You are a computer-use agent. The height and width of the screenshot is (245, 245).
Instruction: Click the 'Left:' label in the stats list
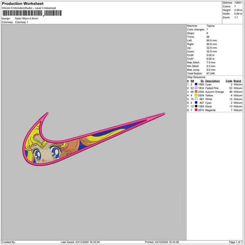click(189, 40)
